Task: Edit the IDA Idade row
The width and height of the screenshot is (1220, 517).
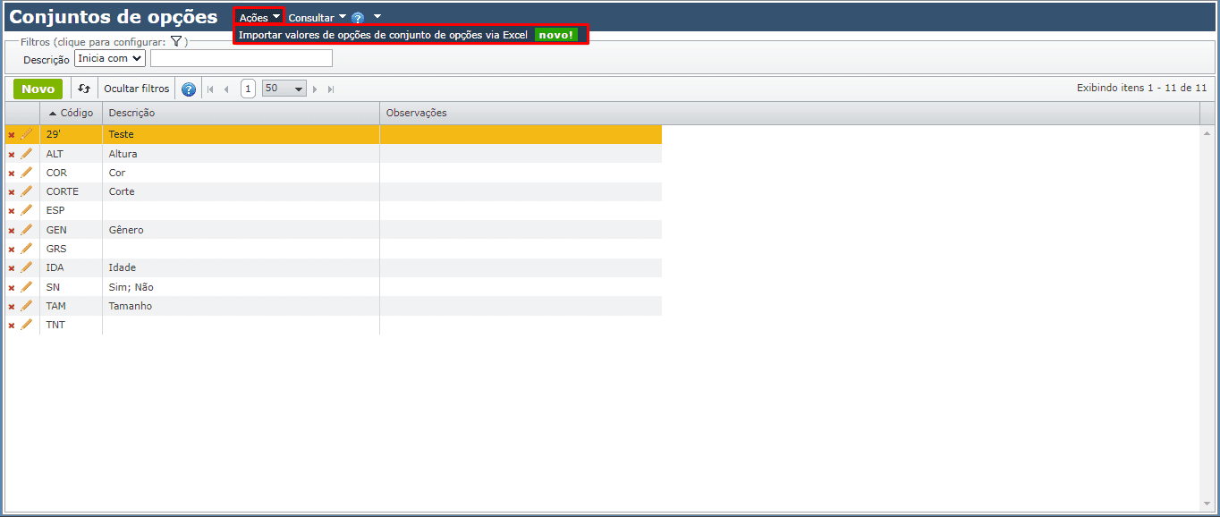Action: [x=27, y=267]
